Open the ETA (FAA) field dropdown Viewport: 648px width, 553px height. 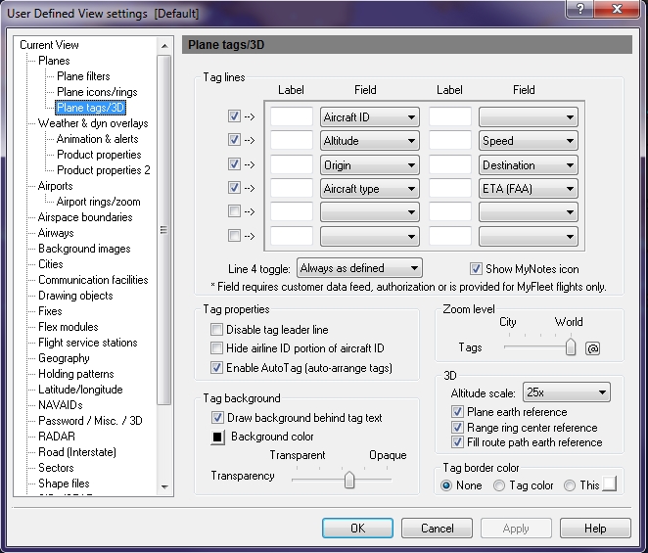coord(528,188)
